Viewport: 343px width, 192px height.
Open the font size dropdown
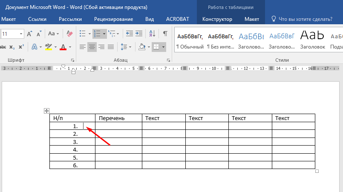[x=21, y=34]
